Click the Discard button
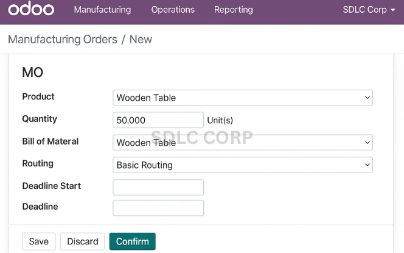 pos(83,241)
